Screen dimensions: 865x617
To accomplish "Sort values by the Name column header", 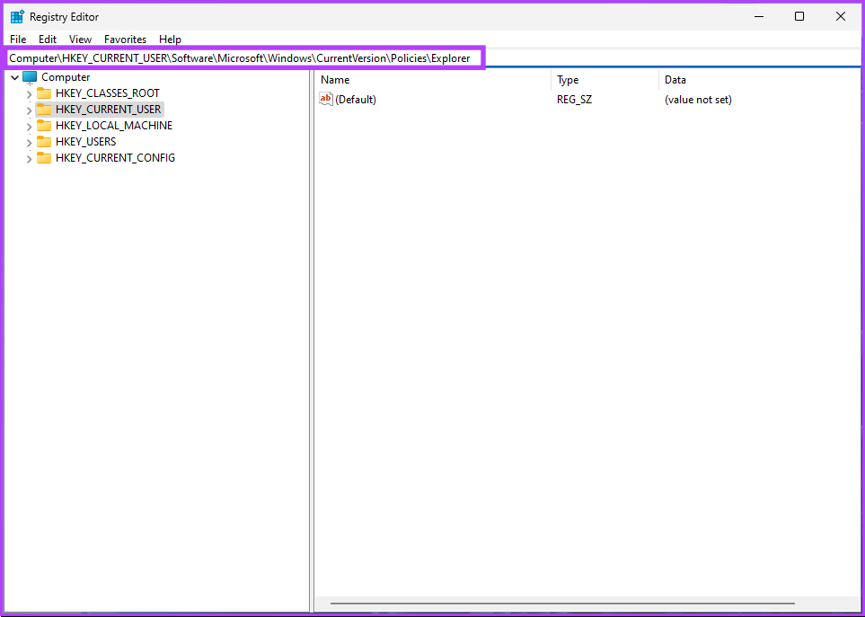I will (335, 80).
